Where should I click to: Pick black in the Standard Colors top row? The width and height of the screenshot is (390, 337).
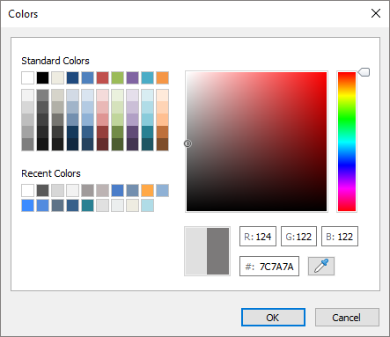tap(42, 78)
